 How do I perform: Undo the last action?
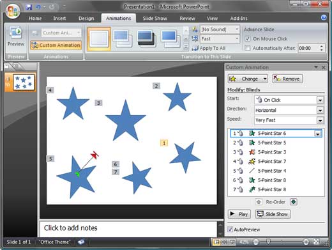38,7
